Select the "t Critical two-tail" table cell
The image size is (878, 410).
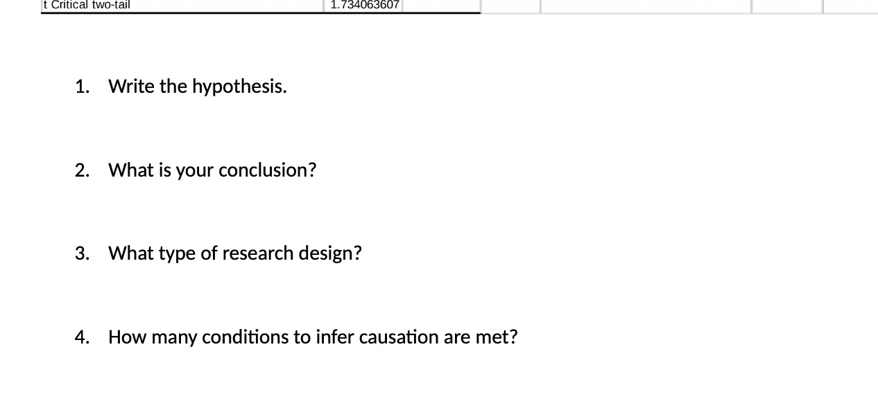(182, 6)
